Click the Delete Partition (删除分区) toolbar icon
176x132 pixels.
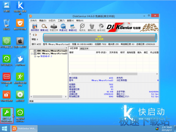pos(92,27)
